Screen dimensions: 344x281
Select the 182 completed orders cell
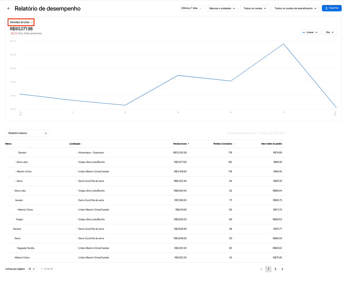pos(230,162)
